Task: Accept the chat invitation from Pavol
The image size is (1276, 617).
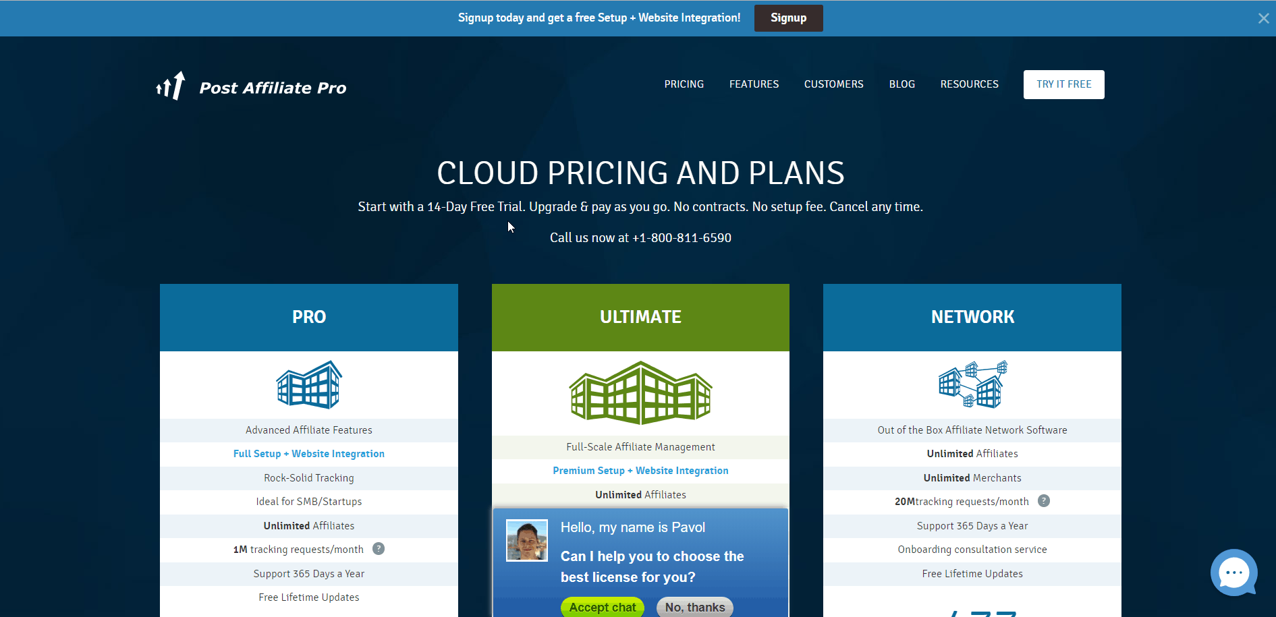Action: point(602,607)
